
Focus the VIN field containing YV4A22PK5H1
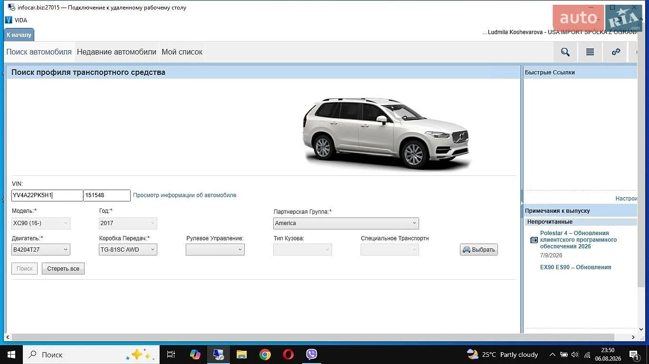coord(47,195)
